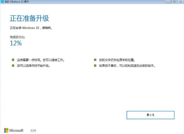Click the Microsoft logo
The height and width of the screenshot is (134, 184).
pyautogui.click(x=14, y=130)
